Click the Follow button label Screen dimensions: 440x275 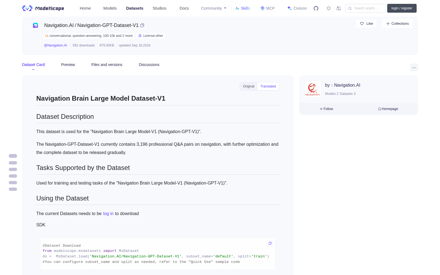click(328, 109)
